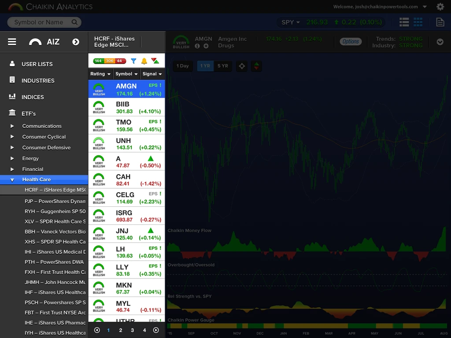Select XLV – SPDR Health Care ETF
Viewport: 451px width, 338px height.
tap(55, 221)
